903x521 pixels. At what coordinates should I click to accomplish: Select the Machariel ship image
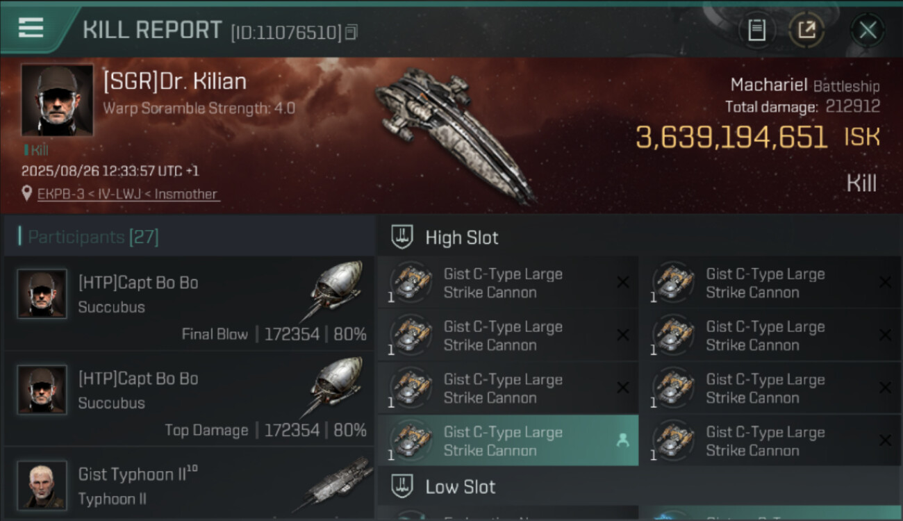point(455,135)
